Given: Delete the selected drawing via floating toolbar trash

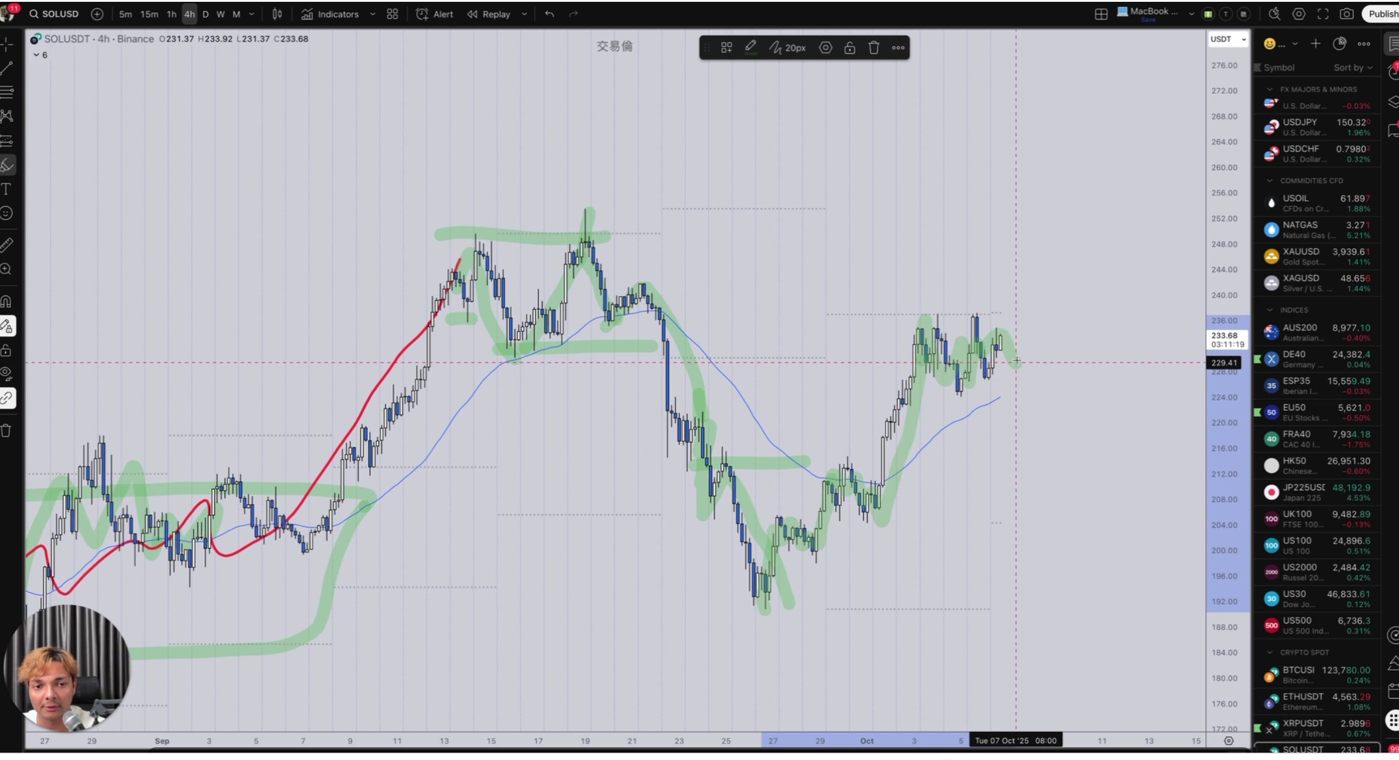Looking at the screenshot, I should pyautogui.click(x=873, y=47).
